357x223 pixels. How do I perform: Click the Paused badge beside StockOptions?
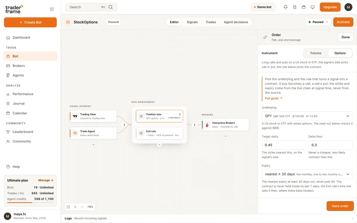tap(113, 22)
